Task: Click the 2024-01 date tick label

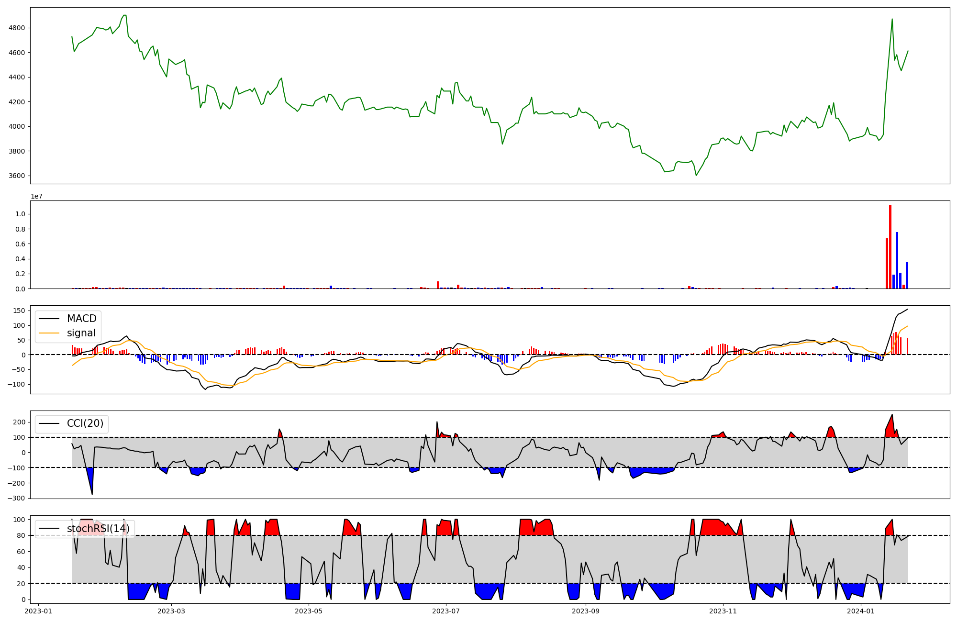Action: click(861, 611)
